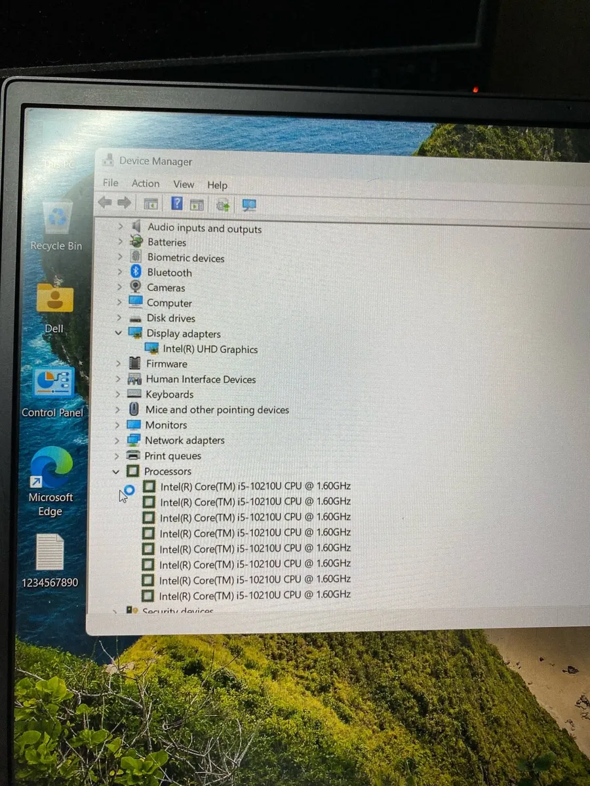This screenshot has height=786, width=590.
Task: Open the Control Panel desktop shortcut
Action: pyautogui.click(x=53, y=392)
